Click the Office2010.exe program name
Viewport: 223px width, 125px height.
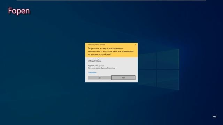[x=94, y=61]
